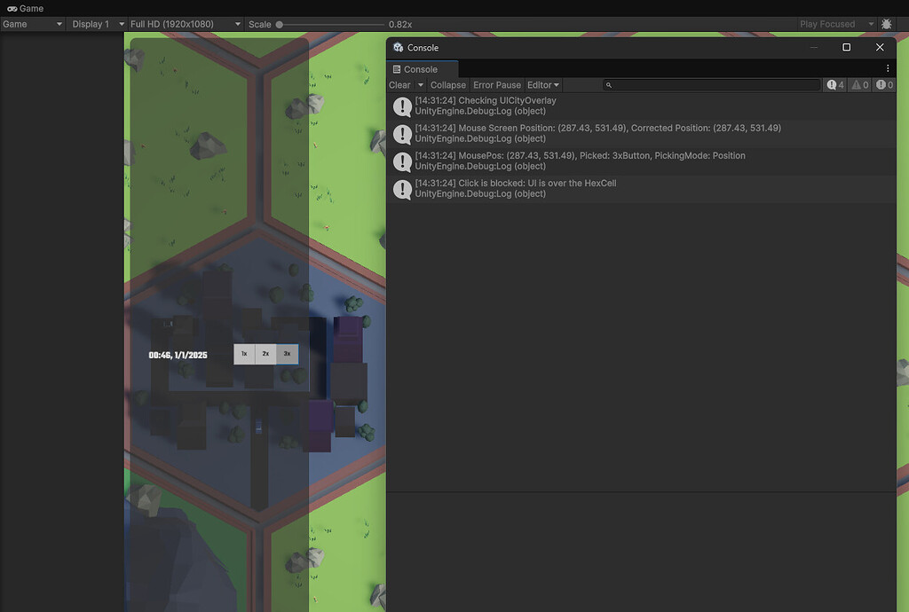Switch to the Console tab
This screenshot has width=909, height=612.
(422, 68)
